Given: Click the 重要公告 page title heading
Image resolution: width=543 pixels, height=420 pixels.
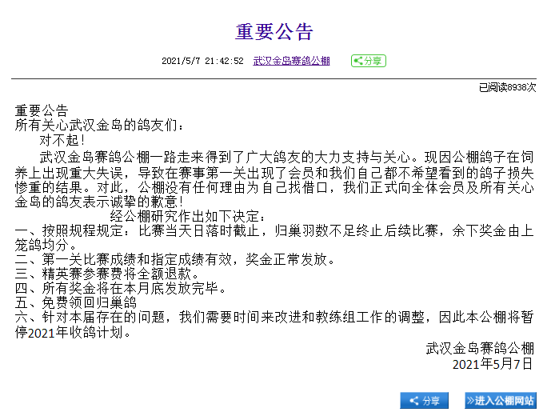Looking at the screenshot, I should point(274,32).
